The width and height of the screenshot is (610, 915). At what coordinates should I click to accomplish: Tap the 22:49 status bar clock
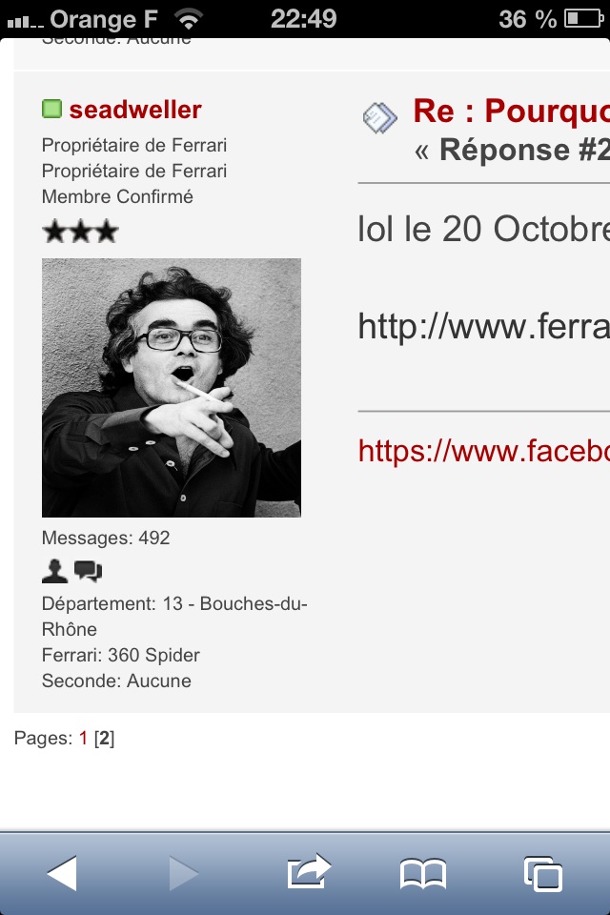[303, 19]
